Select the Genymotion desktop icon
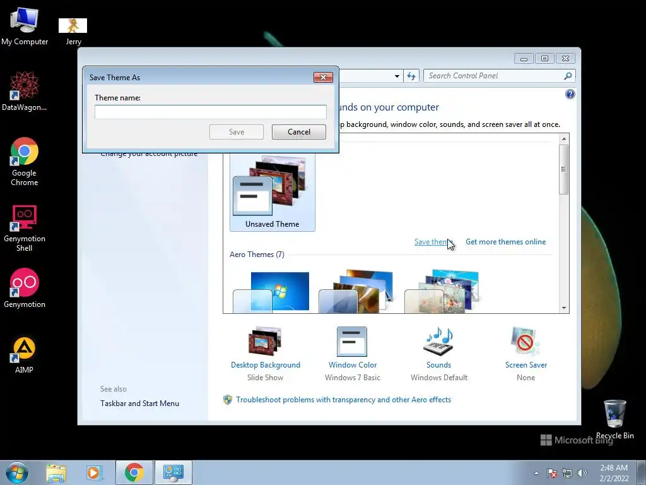The width and height of the screenshot is (646, 485). click(x=25, y=288)
